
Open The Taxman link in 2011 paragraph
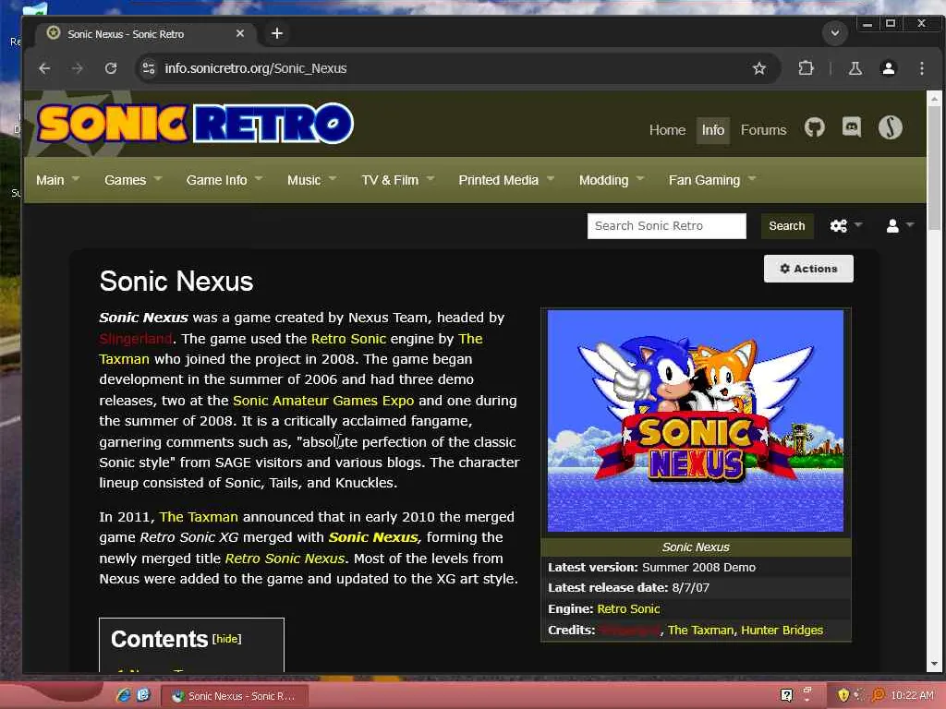point(199,517)
